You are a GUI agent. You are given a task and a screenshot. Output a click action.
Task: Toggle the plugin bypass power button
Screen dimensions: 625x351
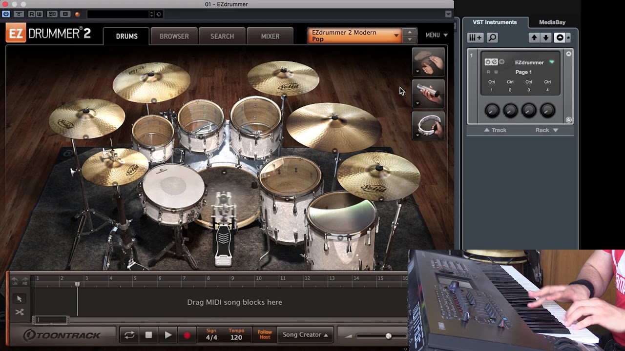6,14
